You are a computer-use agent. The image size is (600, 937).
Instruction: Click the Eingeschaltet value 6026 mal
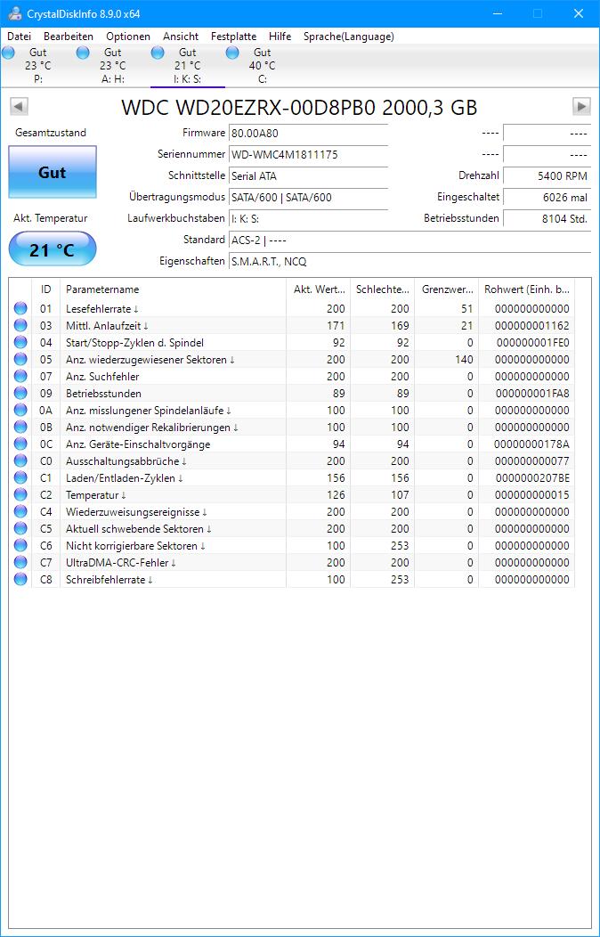[547, 197]
